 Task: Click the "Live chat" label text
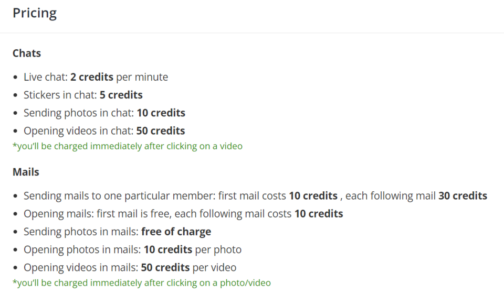click(45, 77)
